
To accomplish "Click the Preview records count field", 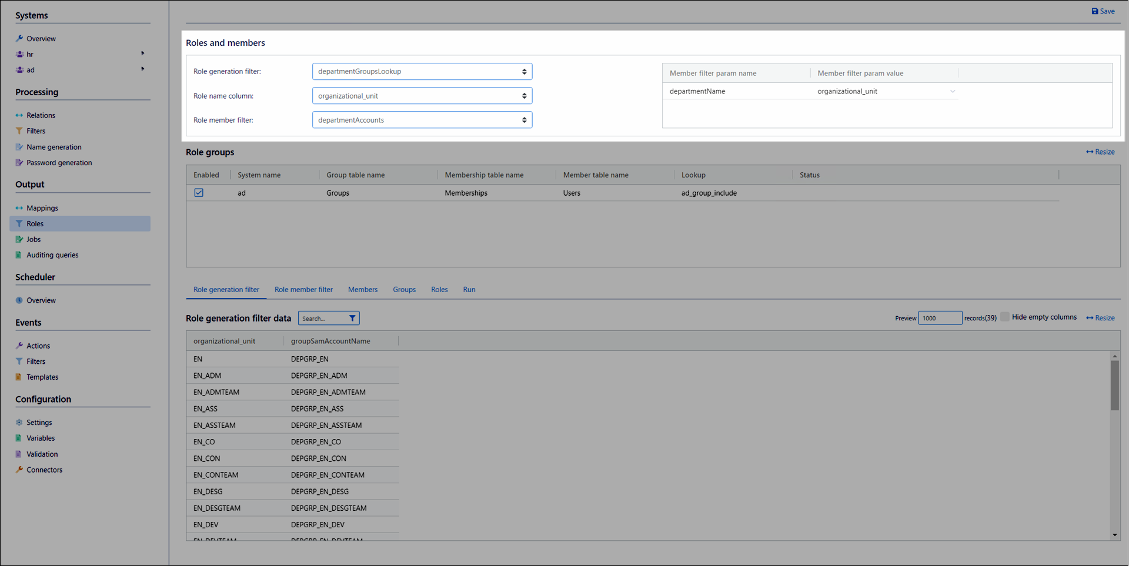I will [x=939, y=318].
